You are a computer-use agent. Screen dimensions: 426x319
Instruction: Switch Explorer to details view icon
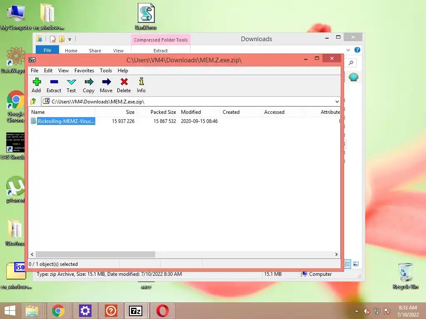347,264
